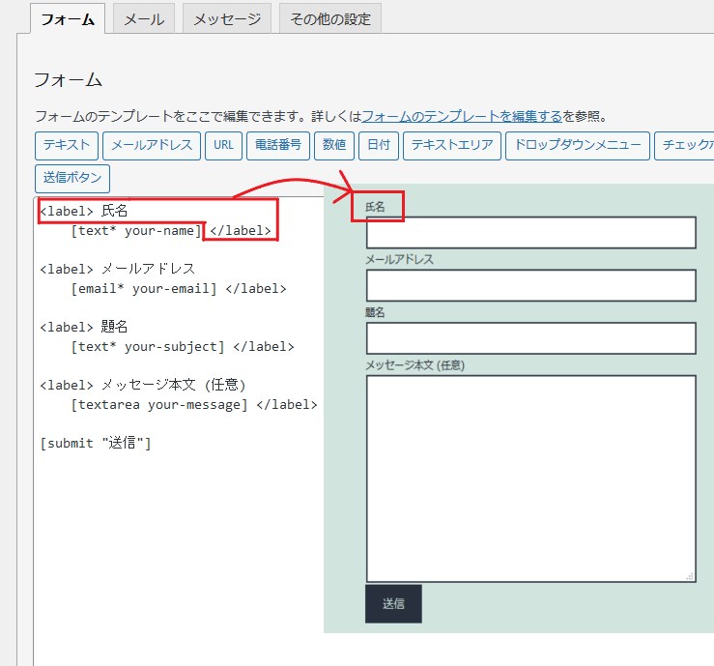Open フォームのテンプレートを編集する link
Image resolution: width=714 pixels, height=666 pixels.
(462, 116)
